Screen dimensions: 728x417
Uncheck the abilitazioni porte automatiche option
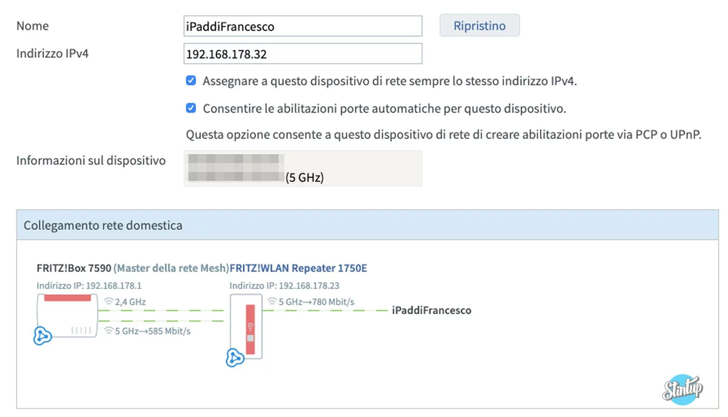[x=191, y=108]
